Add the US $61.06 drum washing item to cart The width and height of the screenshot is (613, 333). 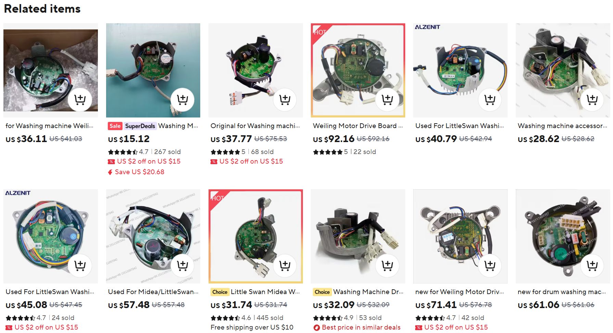click(x=592, y=265)
